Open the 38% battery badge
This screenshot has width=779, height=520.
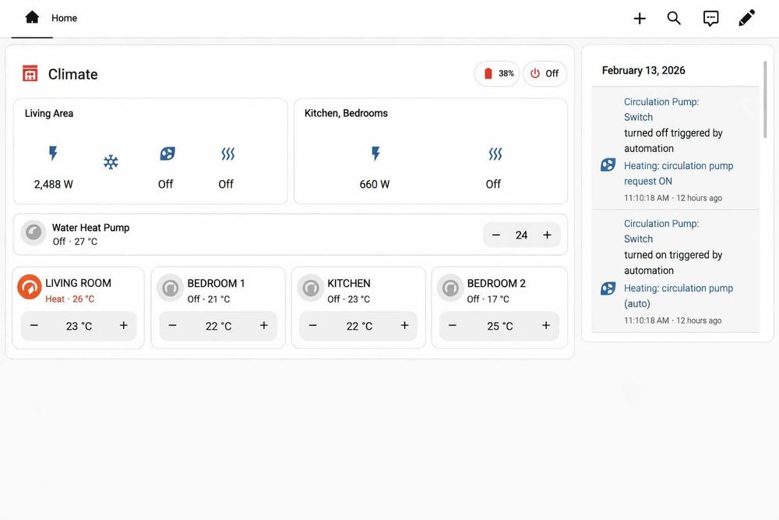(497, 73)
